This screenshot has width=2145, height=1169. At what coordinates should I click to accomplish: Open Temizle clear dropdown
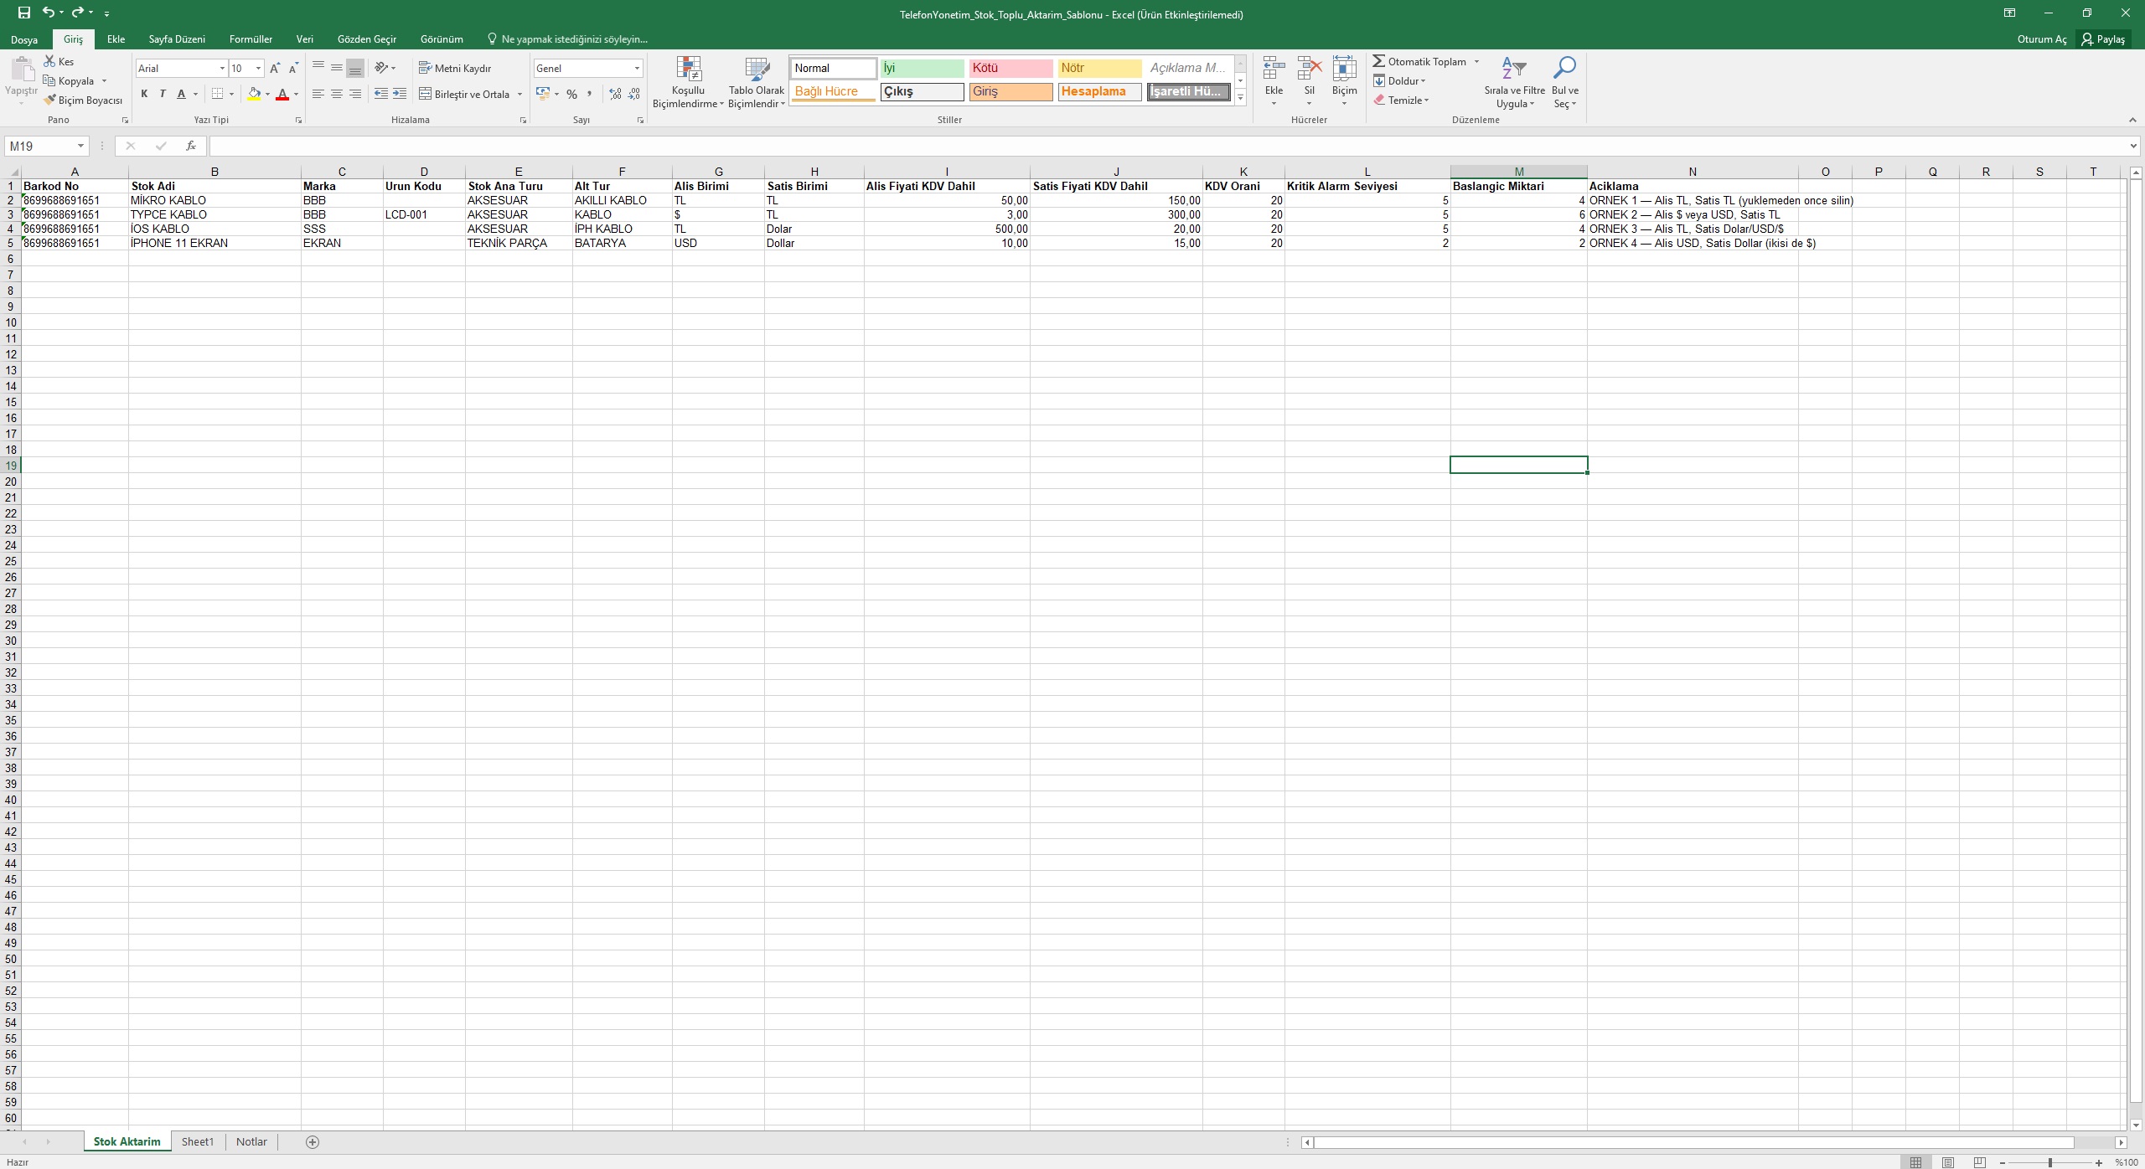[x=1401, y=100]
